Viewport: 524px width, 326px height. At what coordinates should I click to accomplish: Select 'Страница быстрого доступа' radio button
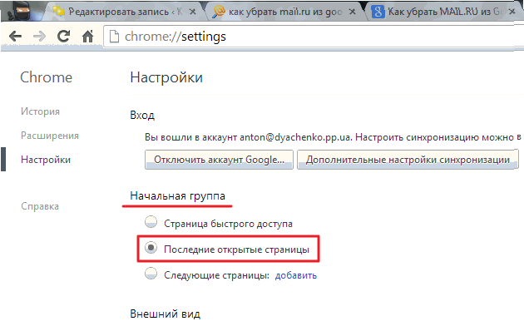(x=151, y=222)
